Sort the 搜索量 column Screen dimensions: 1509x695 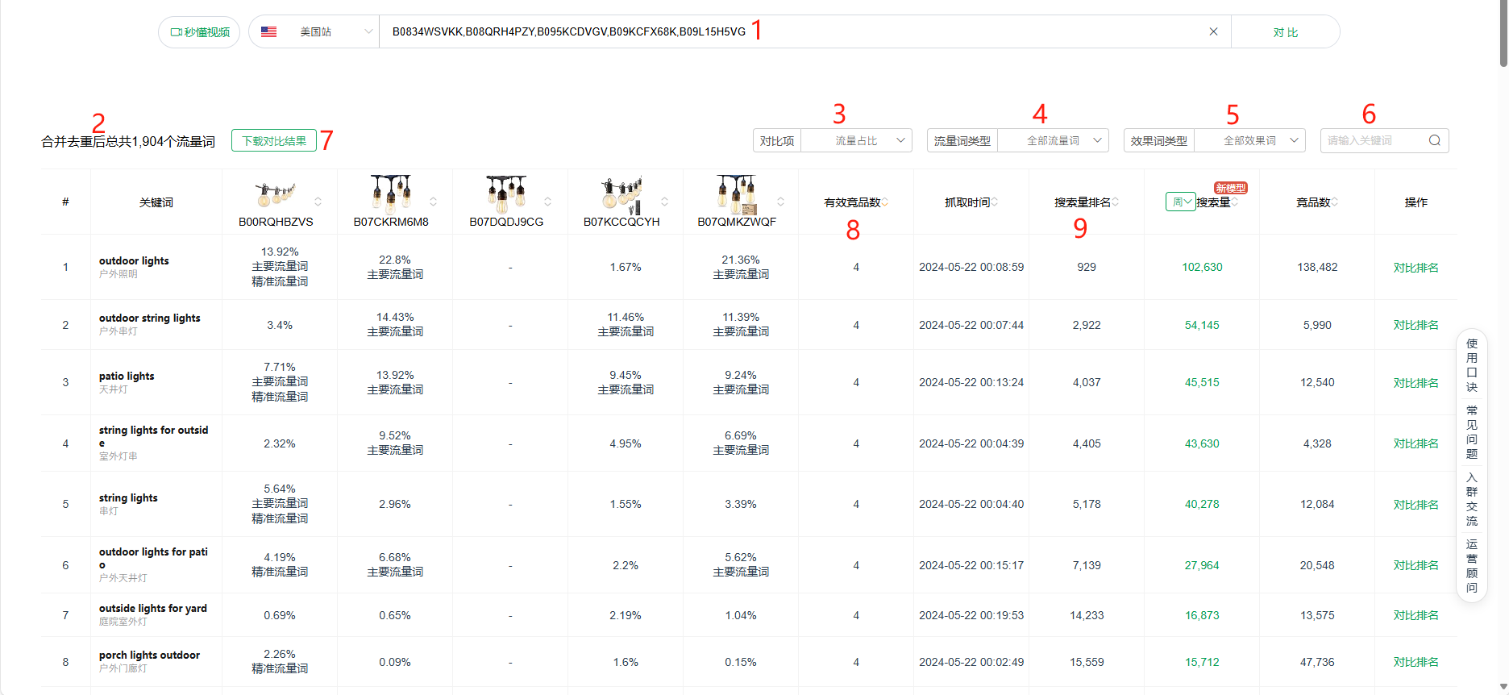coord(1235,202)
